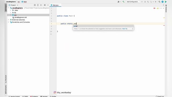172x97 pixels.
Task: Select the lib folder label
Action: 15,13
